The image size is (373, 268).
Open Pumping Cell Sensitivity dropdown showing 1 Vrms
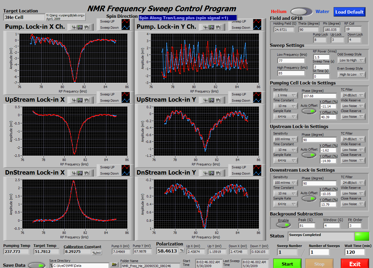click(285, 95)
